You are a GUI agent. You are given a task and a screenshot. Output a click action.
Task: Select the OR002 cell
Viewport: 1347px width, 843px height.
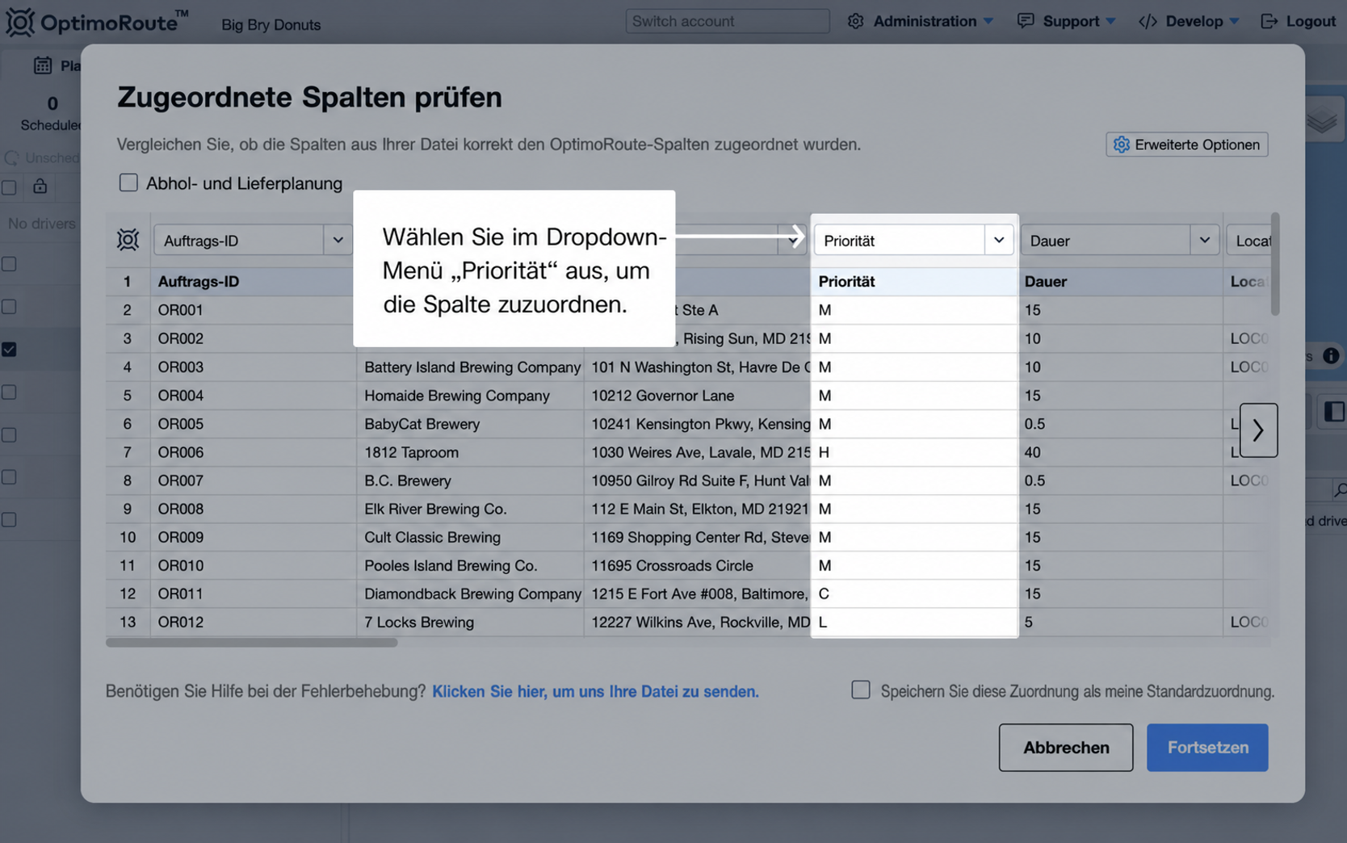(x=254, y=338)
